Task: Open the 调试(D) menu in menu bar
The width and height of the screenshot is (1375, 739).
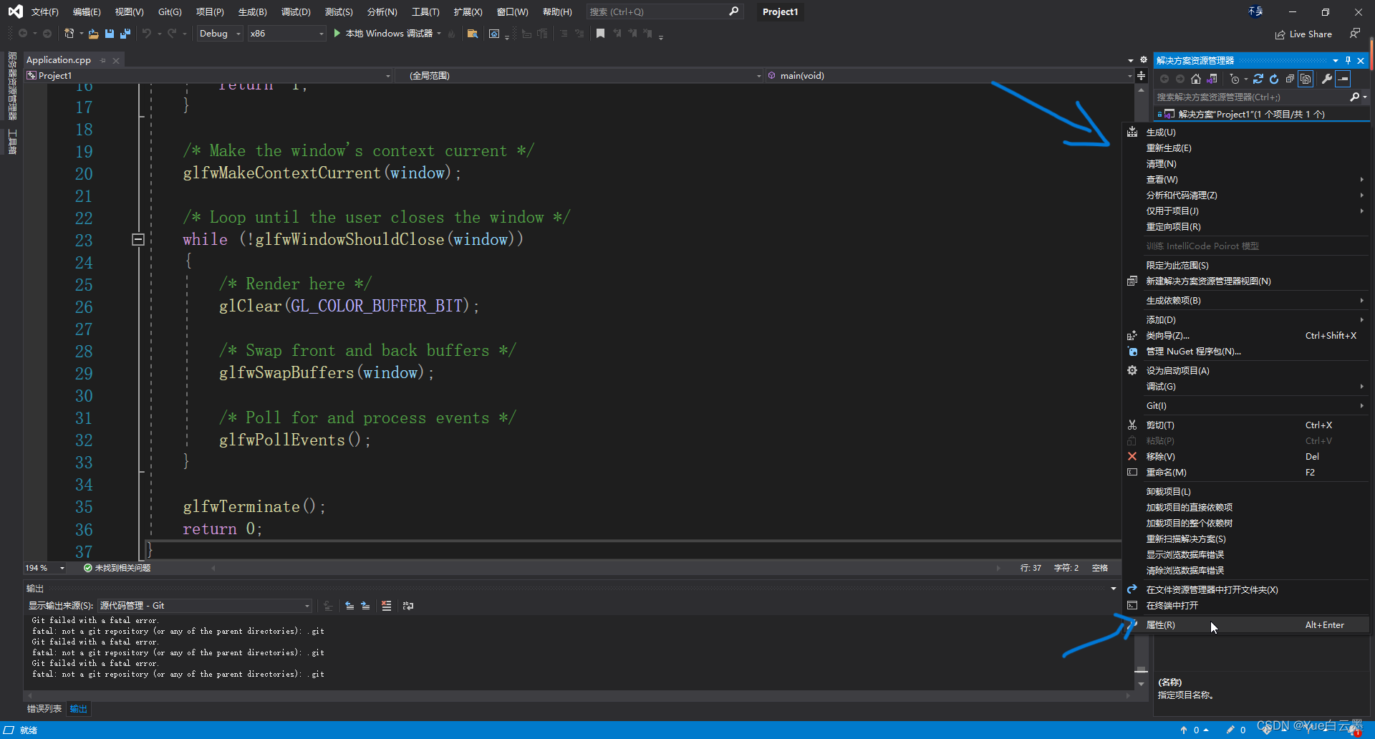Action: point(296,12)
